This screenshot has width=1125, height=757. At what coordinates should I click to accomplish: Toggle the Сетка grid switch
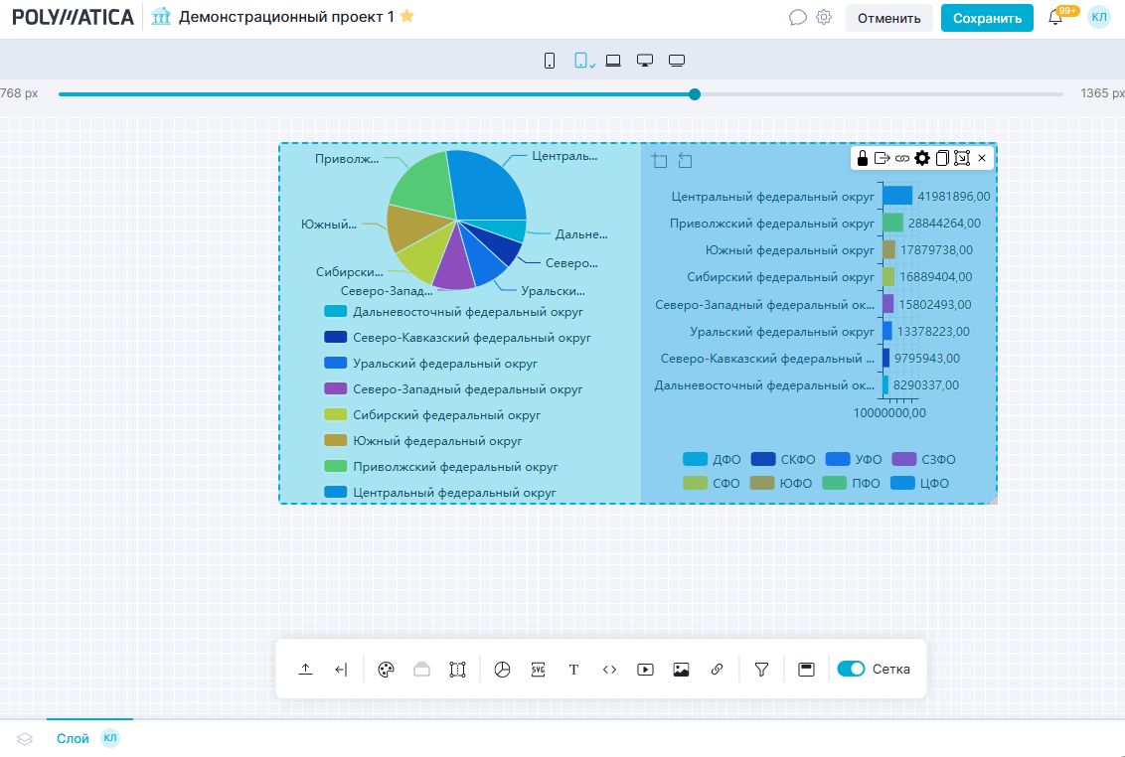[x=851, y=670]
